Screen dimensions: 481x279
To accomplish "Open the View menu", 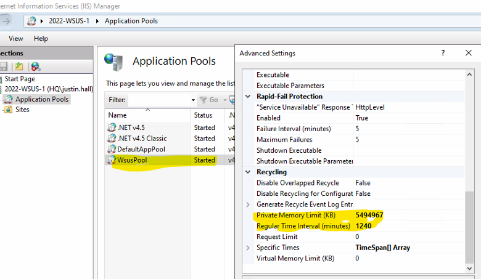I will [x=15, y=39].
